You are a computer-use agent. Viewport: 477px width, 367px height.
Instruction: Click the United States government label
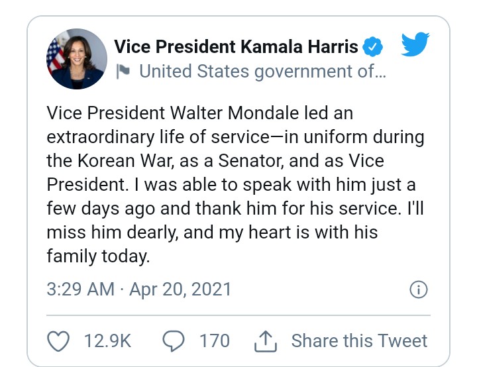pyautogui.click(x=262, y=72)
